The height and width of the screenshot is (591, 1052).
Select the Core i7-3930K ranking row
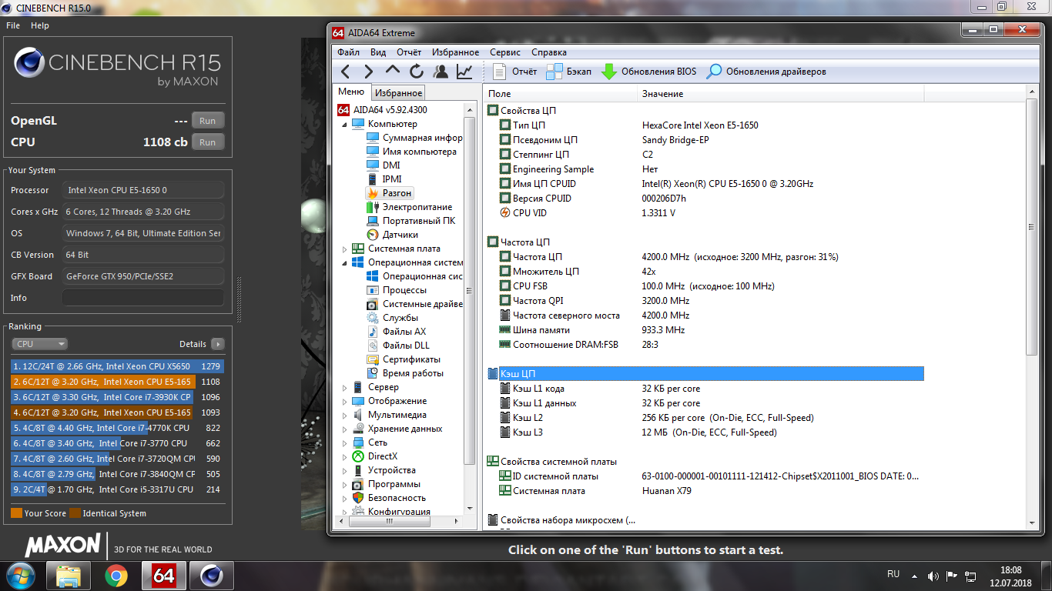coord(117,397)
